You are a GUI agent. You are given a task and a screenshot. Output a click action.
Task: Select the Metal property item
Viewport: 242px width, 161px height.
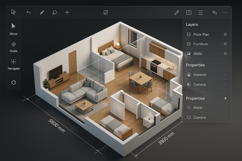coord(198,108)
